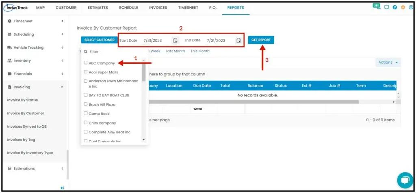The height and width of the screenshot is (193, 416).
Task: Click the Vehicle Tracking truck icon
Action: (x=10, y=48)
